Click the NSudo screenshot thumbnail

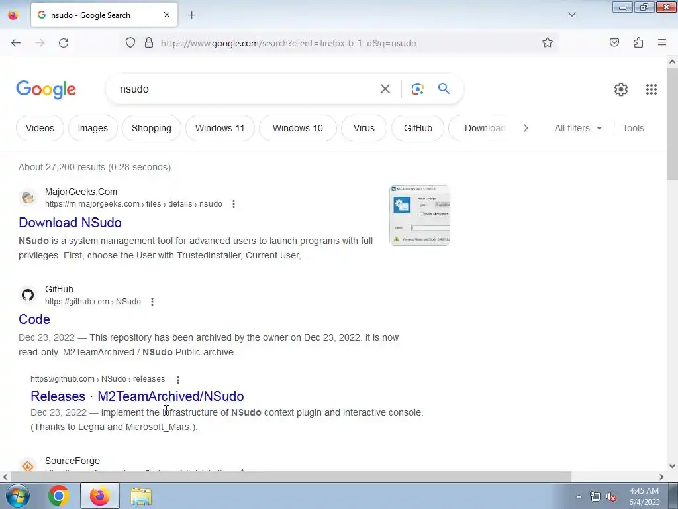pyautogui.click(x=420, y=215)
